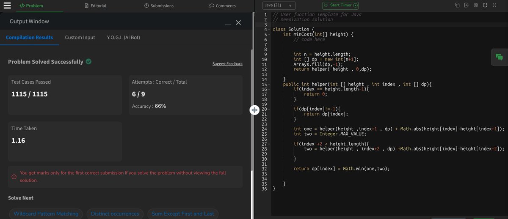Open the Java (21) language dropdown
The height and width of the screenshot is (219, 508).
279,5
